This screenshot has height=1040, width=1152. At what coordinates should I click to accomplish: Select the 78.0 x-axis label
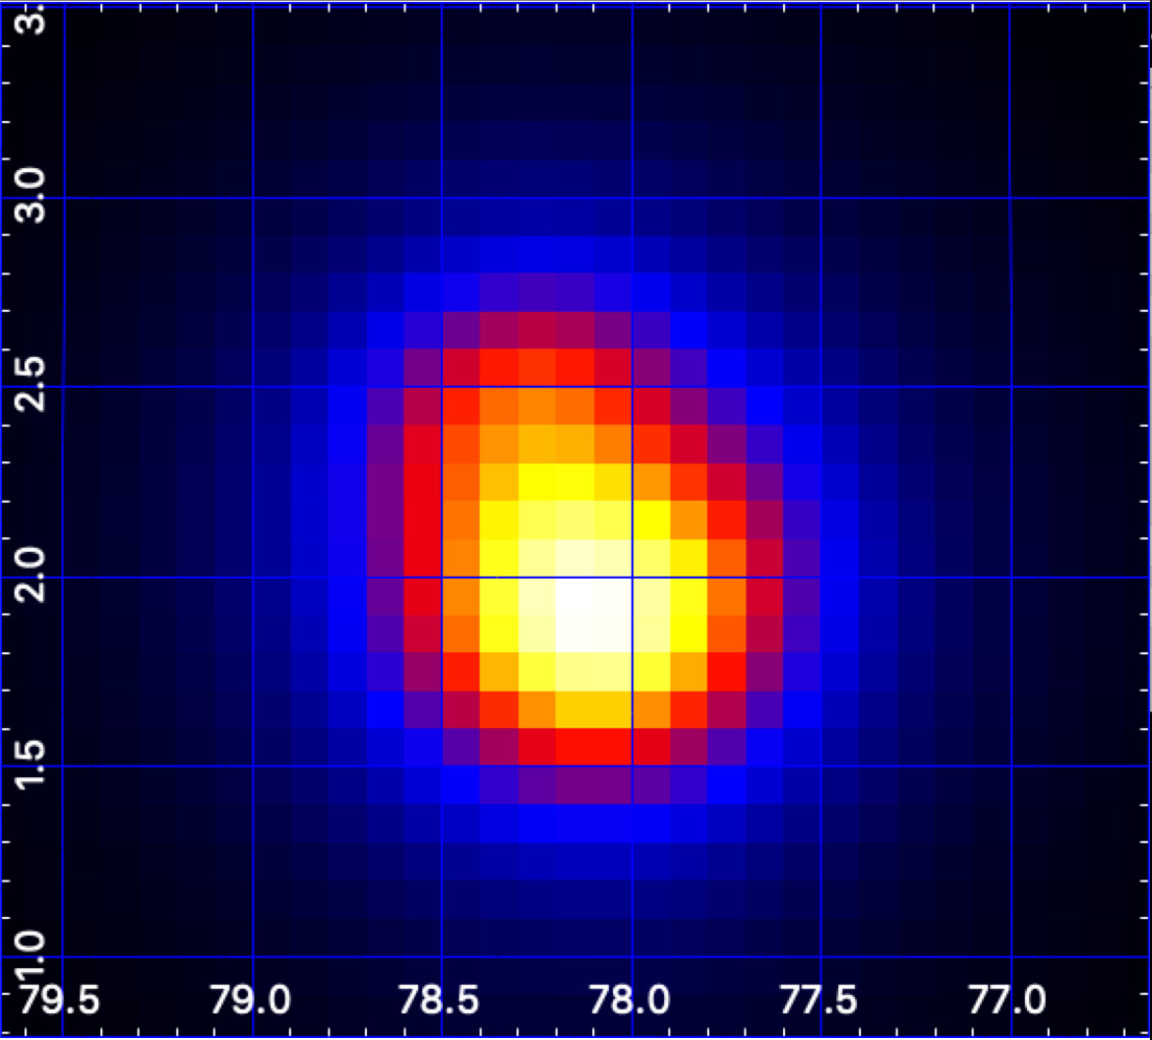tap(629, 1001)
